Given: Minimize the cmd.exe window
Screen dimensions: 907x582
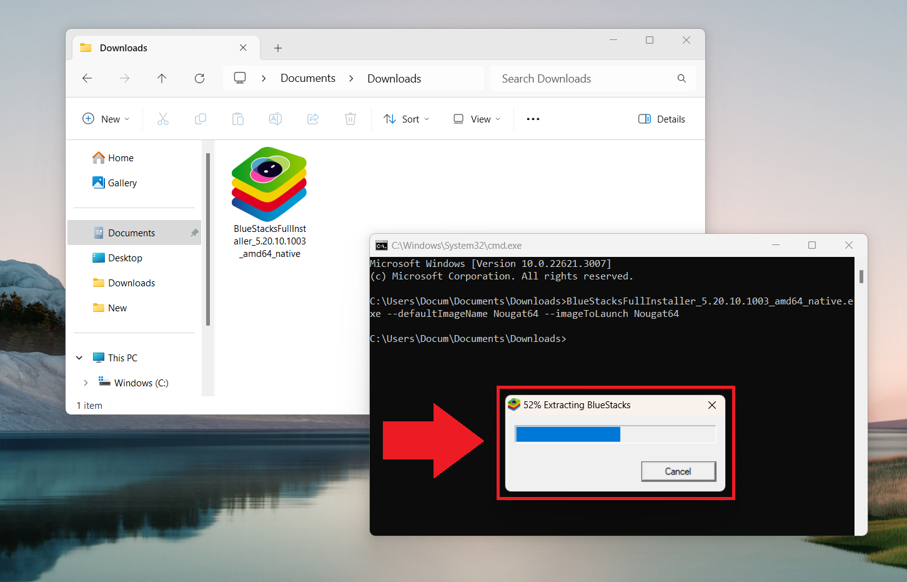Looking at the screenshot, I should (x=776, y=245).
